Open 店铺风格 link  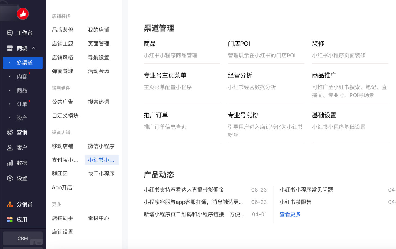click(63, 57)
